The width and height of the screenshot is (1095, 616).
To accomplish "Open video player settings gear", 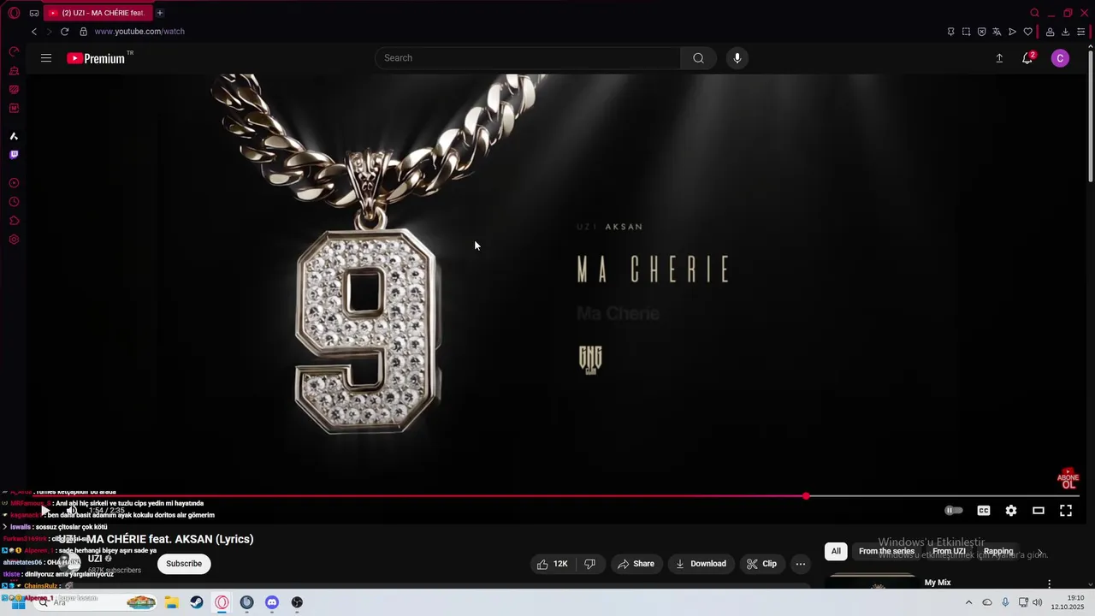I will pos(1011,511).
